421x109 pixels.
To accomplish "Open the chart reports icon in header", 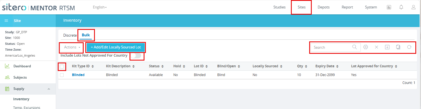I will [389, 7].
